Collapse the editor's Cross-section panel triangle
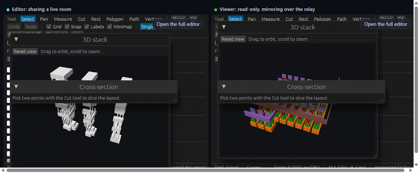Screen dimensions: 419x173 [16, 86]
